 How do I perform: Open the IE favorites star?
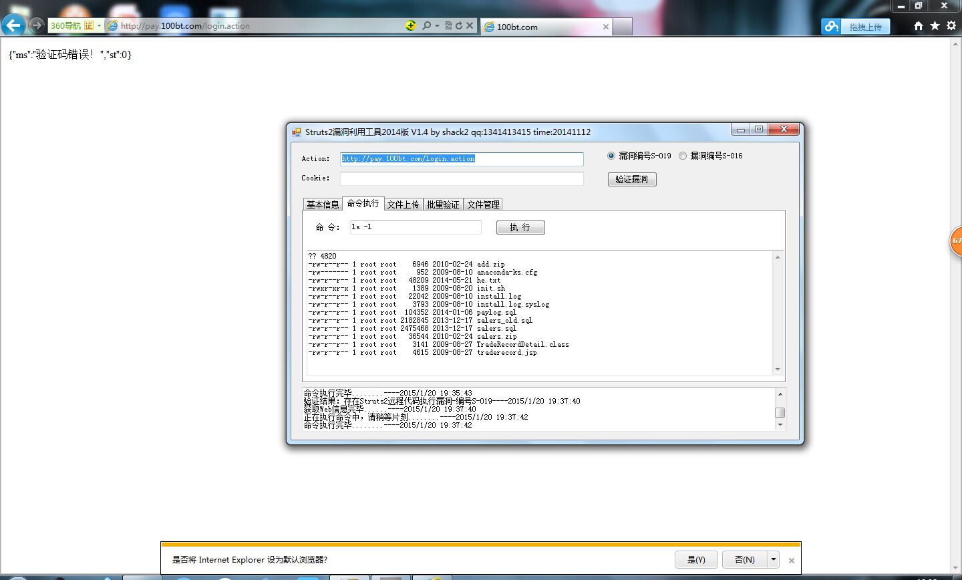tap(935, 25)
